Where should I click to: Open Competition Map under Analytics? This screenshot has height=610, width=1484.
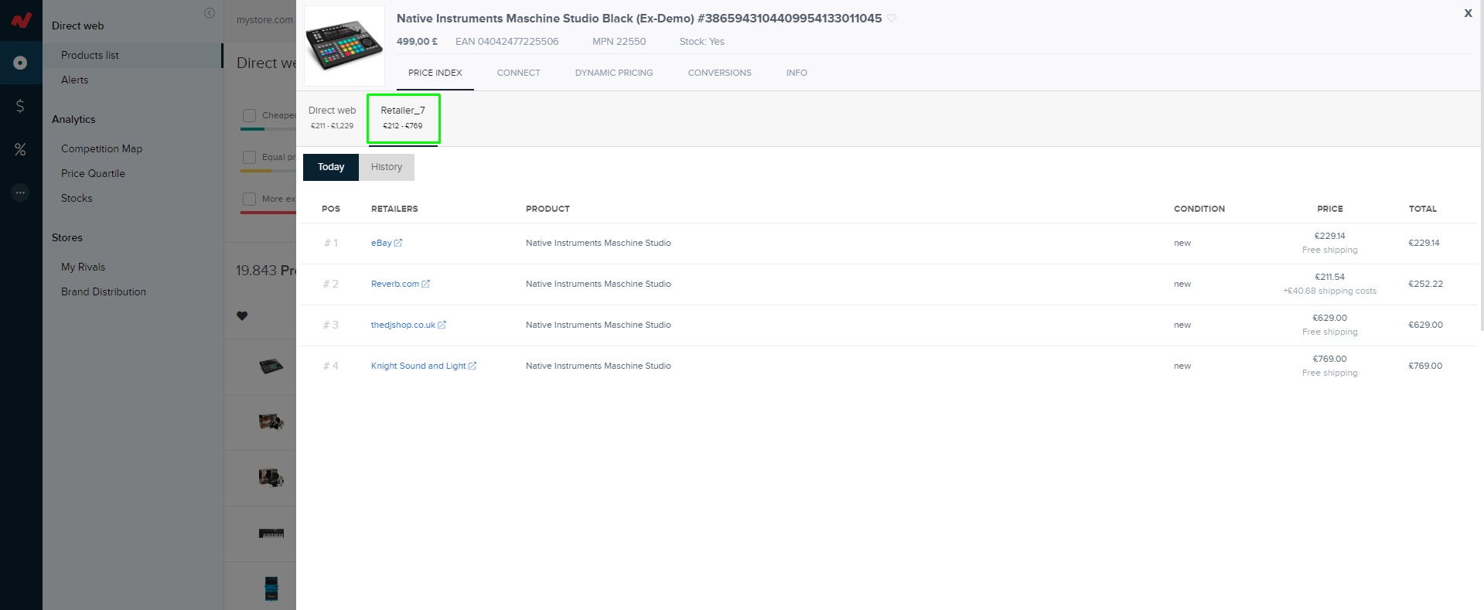[102, 148]
